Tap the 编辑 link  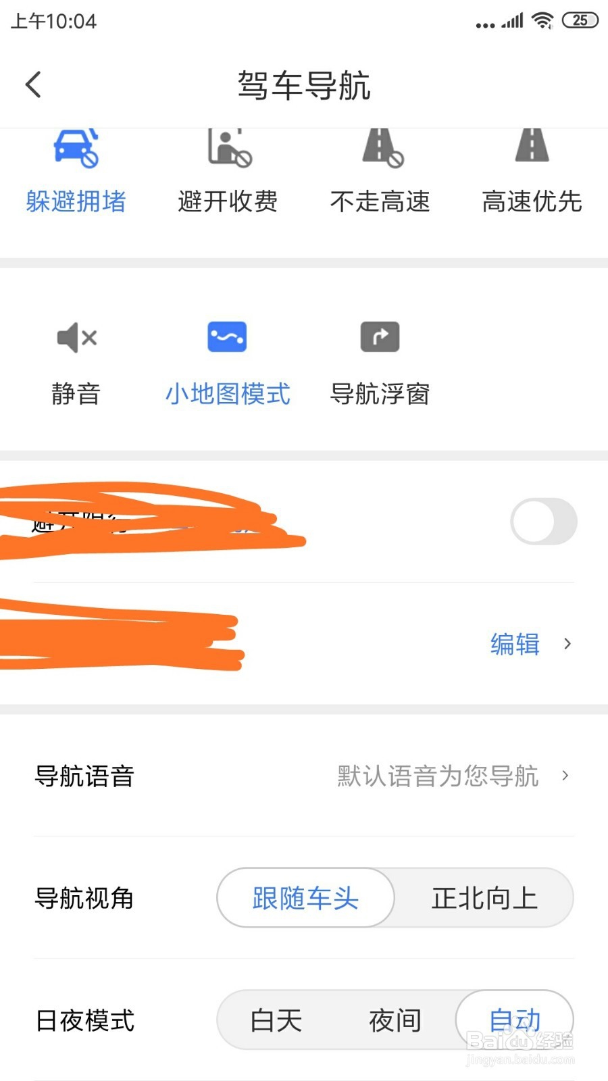(515, 644)
